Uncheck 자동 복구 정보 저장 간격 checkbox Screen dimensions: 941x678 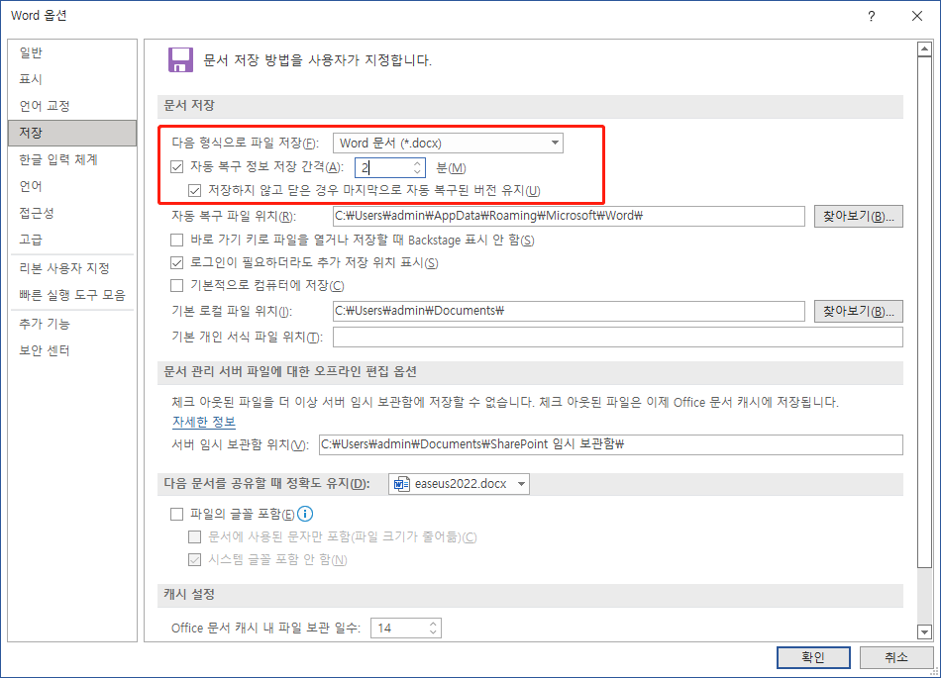[x=175, y=166]
